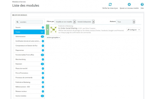Select the Prix et Promotions category
This screenshot has width=155, height=99.
(x=29, y=73)
